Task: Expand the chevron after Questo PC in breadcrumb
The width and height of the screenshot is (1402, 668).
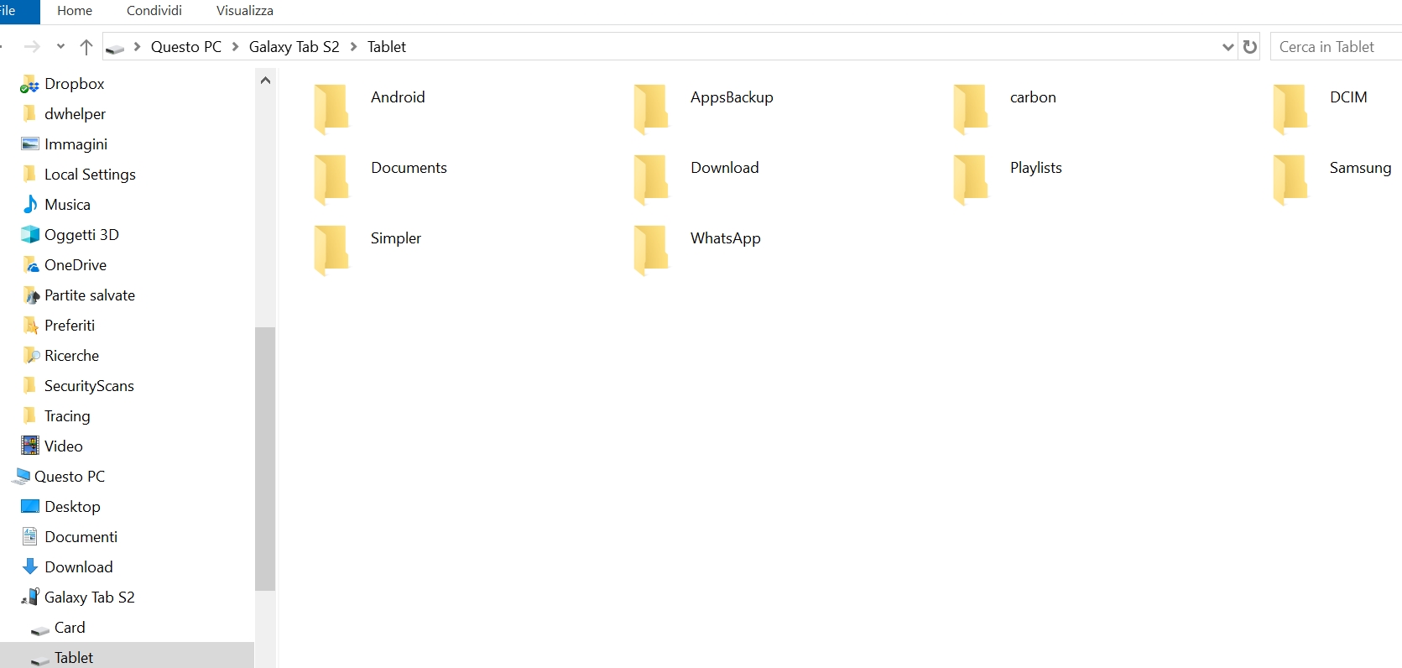Action: click(236, 47)
